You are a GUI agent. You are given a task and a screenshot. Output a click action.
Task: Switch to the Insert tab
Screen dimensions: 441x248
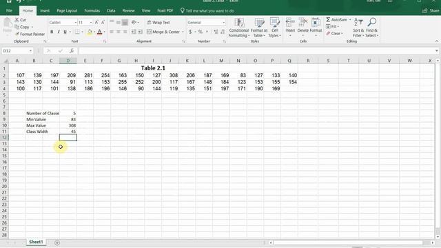pos(45,11)
